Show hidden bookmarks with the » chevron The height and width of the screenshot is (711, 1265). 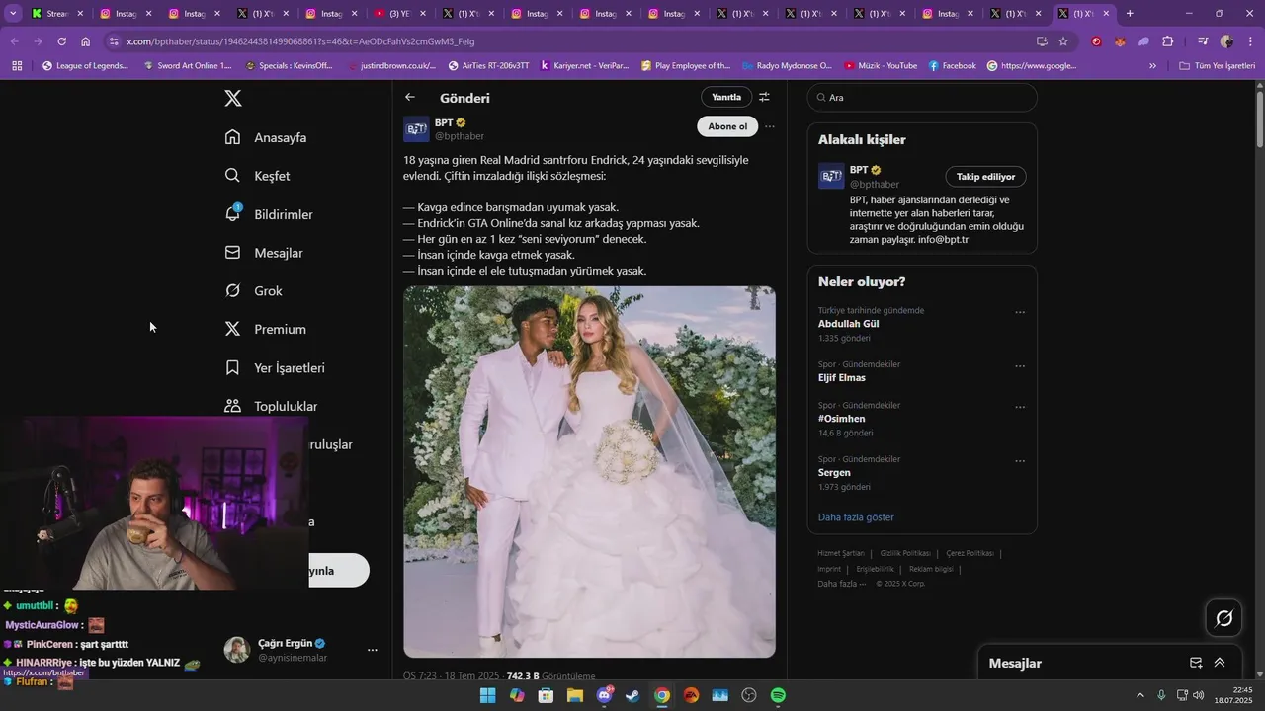[x=1152, y=66]
